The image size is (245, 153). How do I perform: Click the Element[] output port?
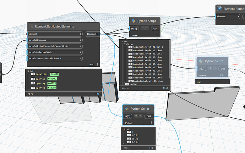click(x=92, y=34)
